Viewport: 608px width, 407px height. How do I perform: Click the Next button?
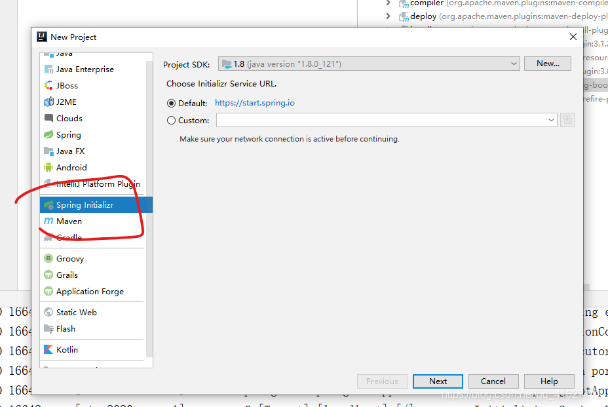[x=438, y=381]
